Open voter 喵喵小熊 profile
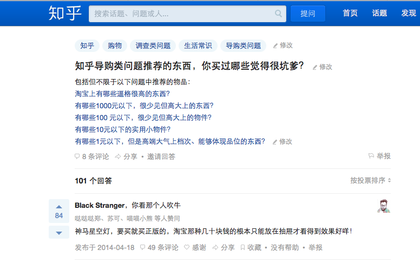420x263 pixels. [x=140, y=219]
